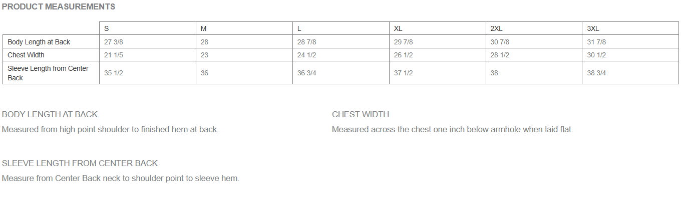Select the 3XL size column header
Viewport: 684px width, 204px height.
click(x=593, y=28)
